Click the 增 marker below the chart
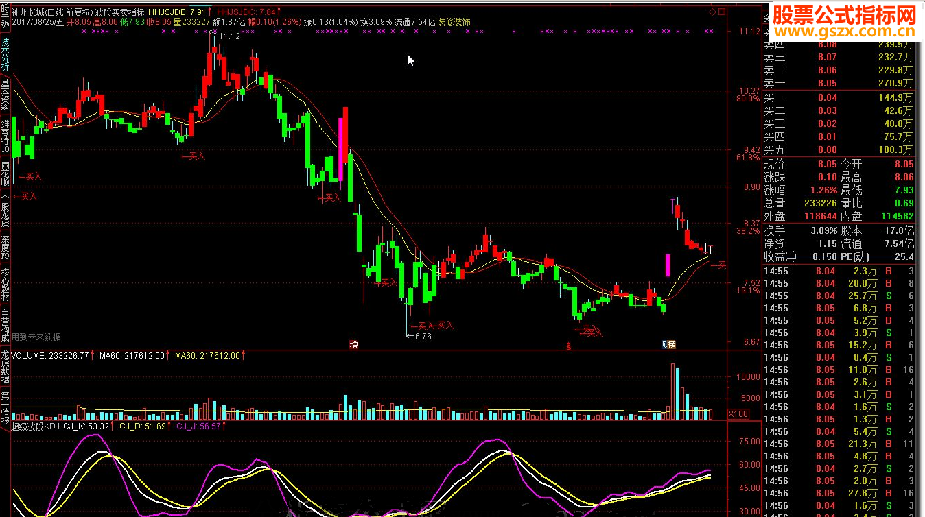The width and height of the screenshot is (925, 517). click(x=353, y=344)
